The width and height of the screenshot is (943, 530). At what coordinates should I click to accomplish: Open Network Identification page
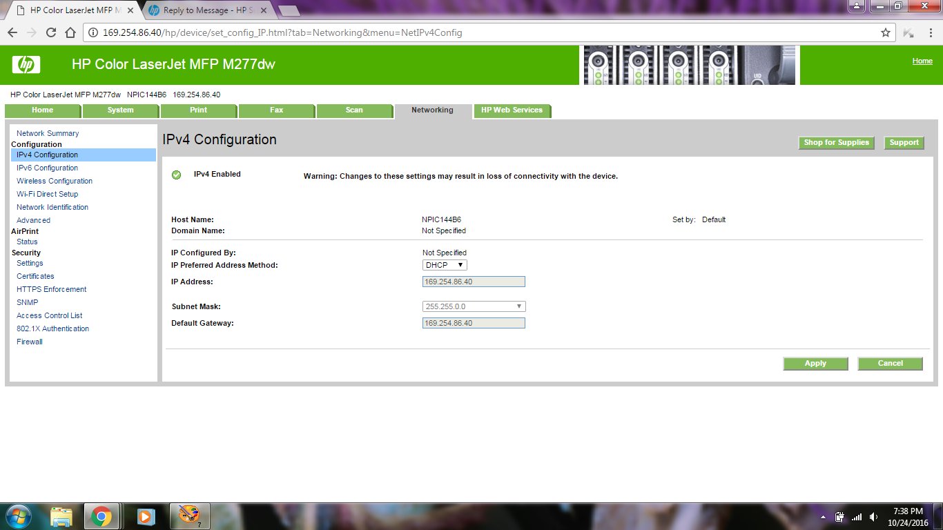52,208
